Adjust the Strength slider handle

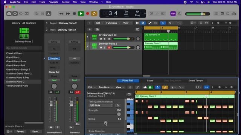119,114
